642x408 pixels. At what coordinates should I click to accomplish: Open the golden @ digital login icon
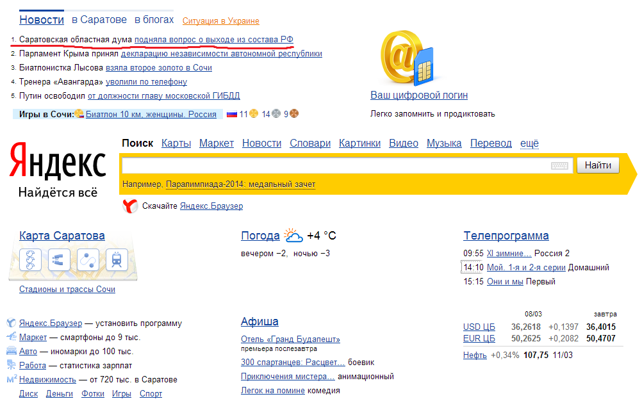[x=407, y=58]
